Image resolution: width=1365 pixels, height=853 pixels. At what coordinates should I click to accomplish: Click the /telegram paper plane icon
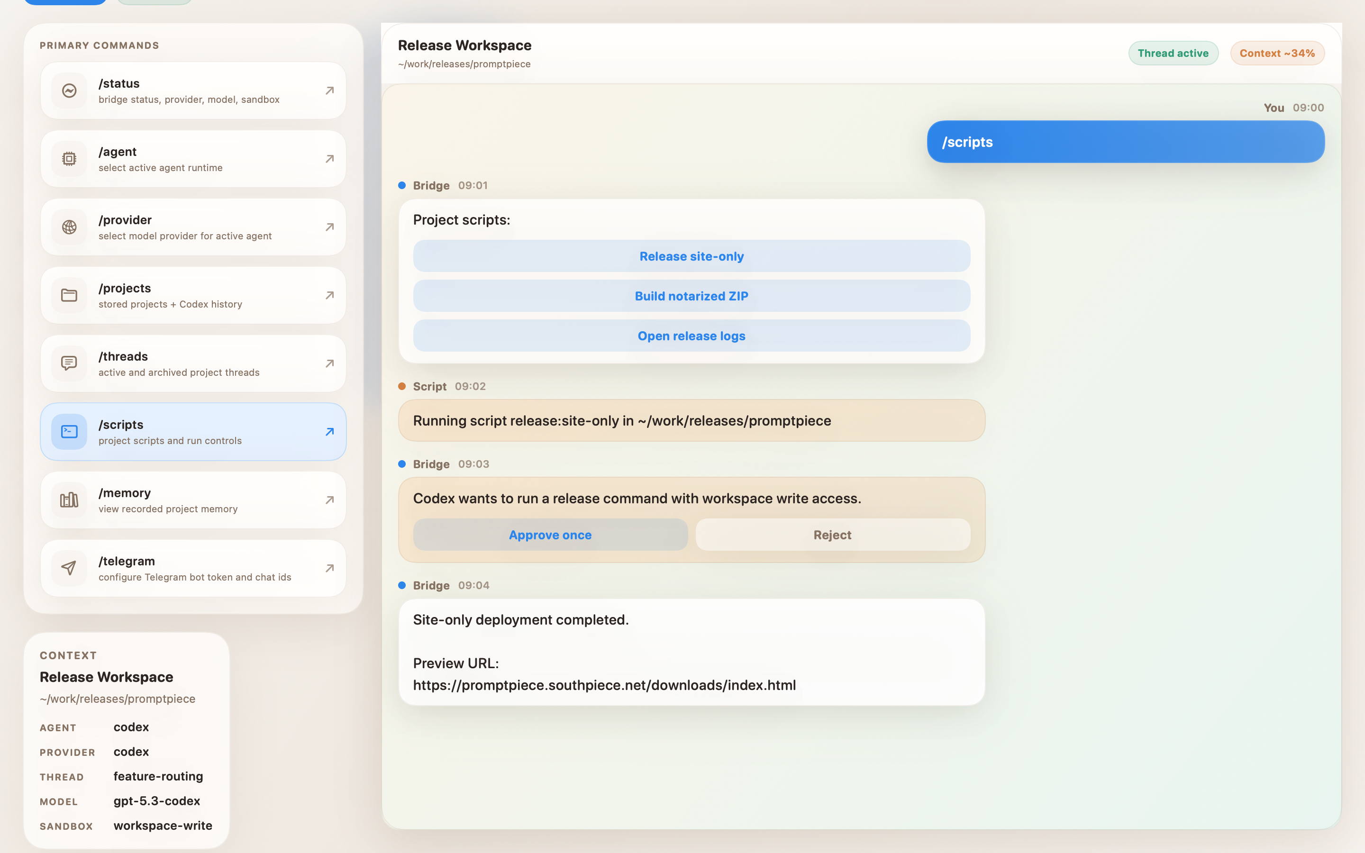pos(69,568)
